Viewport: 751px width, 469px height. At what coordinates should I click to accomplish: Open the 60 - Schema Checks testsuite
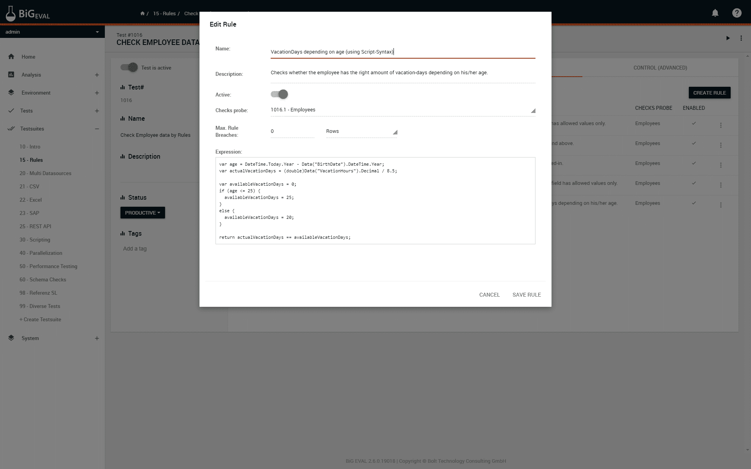(43, 279)
